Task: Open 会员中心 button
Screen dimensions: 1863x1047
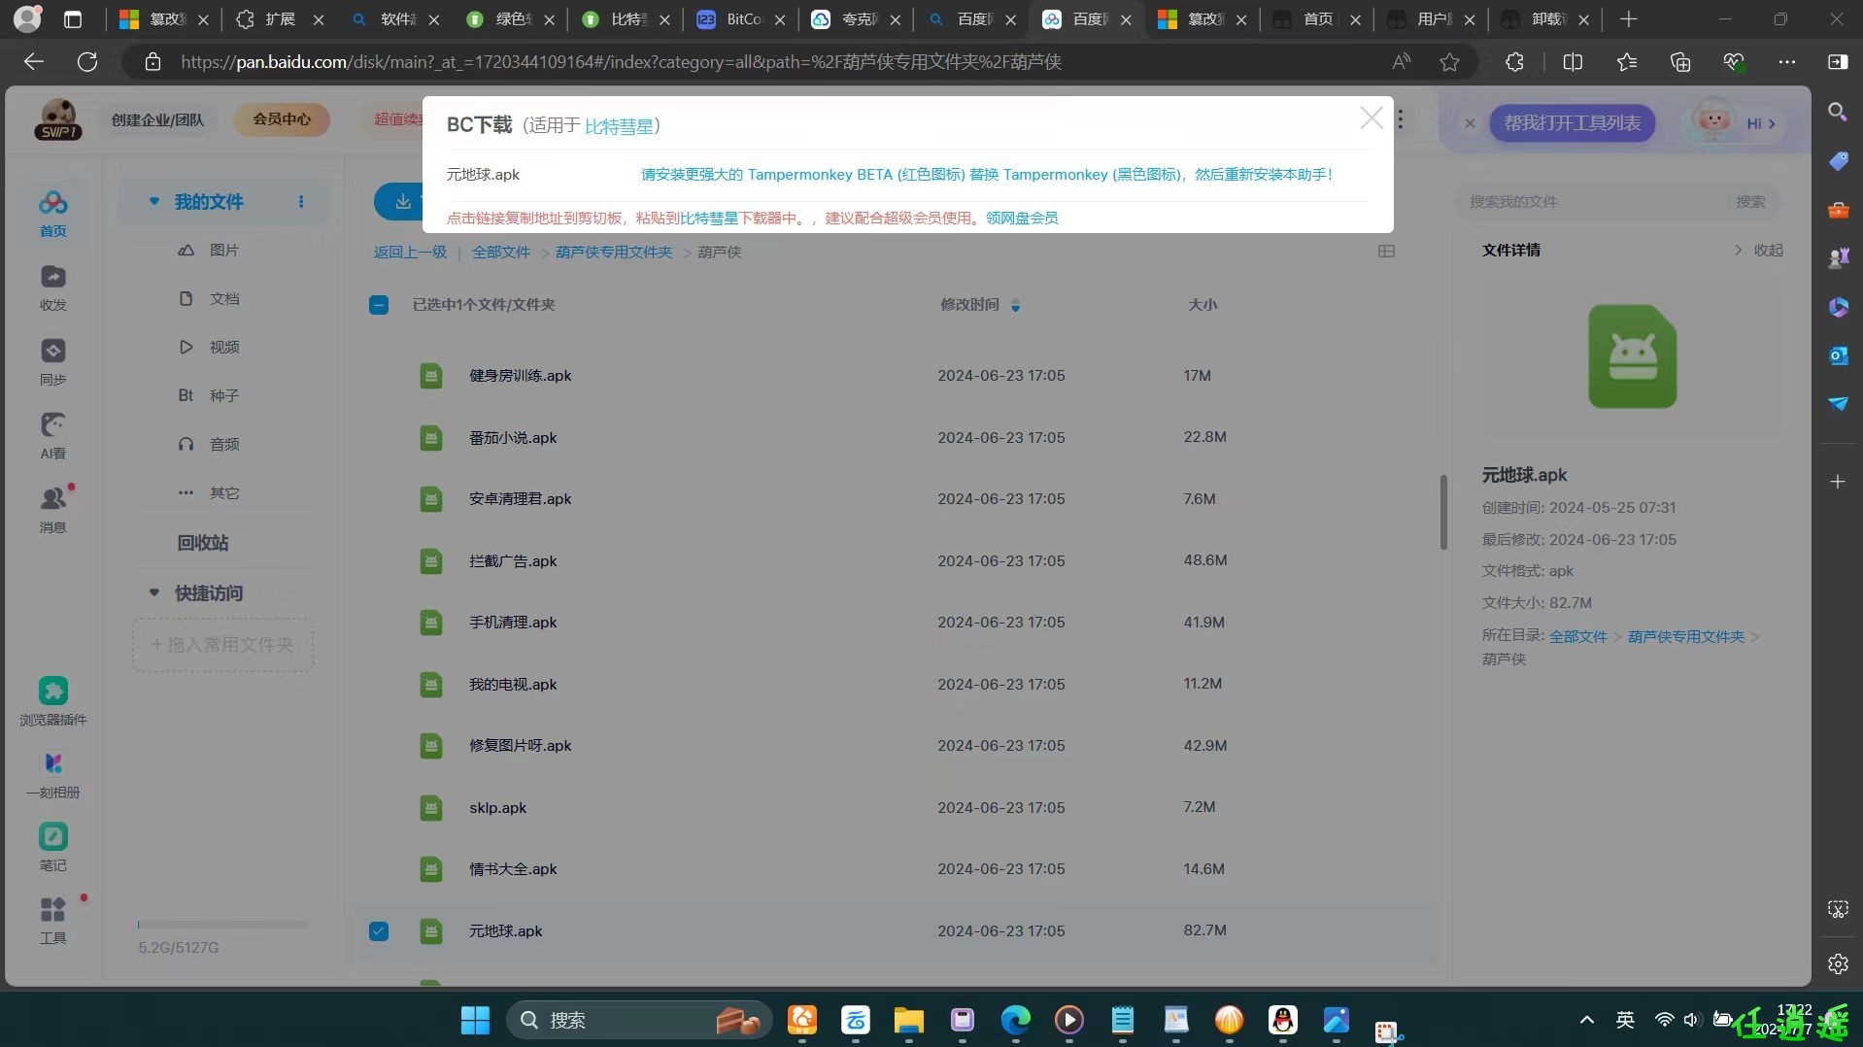Action: coord(282,119)
